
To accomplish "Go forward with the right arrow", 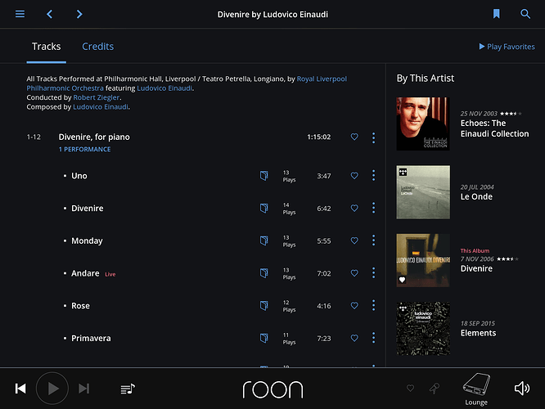I will click(x=79, y=14).
